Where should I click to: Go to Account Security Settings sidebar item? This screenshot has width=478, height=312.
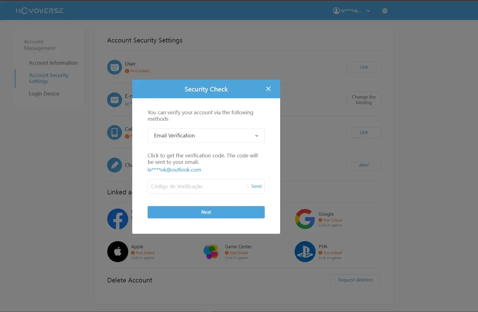click(x=49, y=78)
